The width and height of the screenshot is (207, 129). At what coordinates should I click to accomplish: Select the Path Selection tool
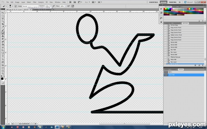tap(3, 59)
